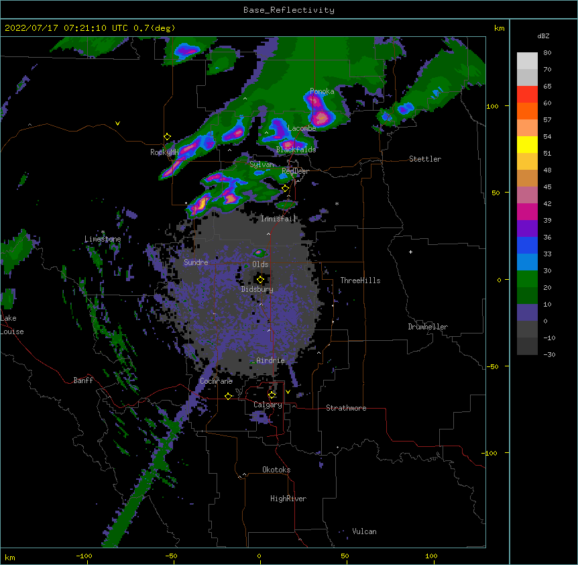Click the yellow v marker east of Calgary
Viewport: 578px width, 565px height.
[x=288, y=392]
